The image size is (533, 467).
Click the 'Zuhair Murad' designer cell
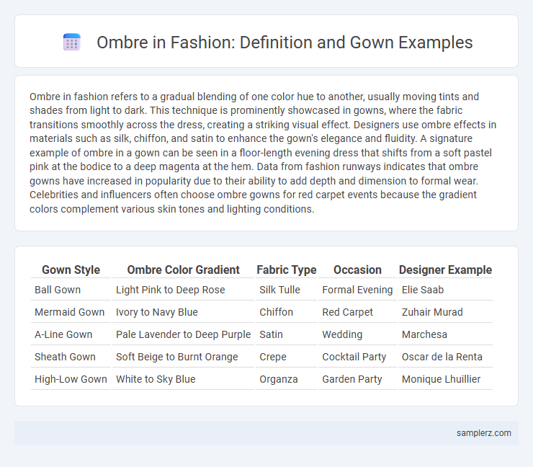[x=445, y=312]
